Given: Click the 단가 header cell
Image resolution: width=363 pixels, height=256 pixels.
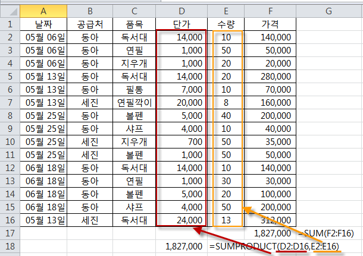Looking at the screenshot, I should (181, 24).
